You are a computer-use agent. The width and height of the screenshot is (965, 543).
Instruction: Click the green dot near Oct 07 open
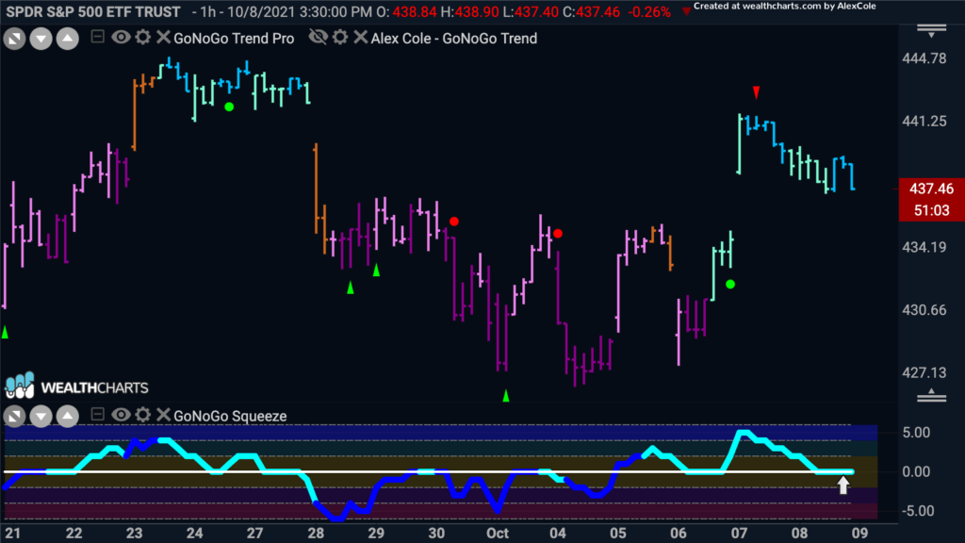(730, 285)
